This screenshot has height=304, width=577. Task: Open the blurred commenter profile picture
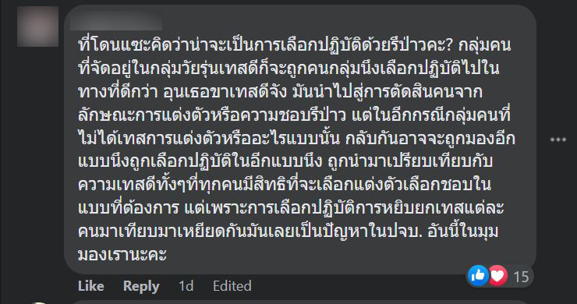pyautogui.click(x=38, y=27)
